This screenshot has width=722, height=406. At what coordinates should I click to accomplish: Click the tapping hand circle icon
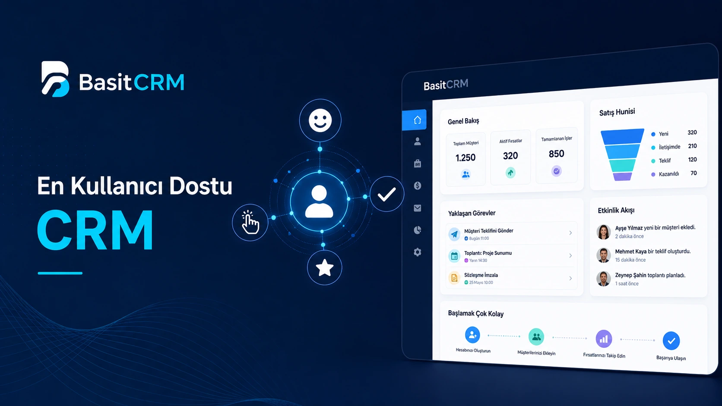coord(250,222)
